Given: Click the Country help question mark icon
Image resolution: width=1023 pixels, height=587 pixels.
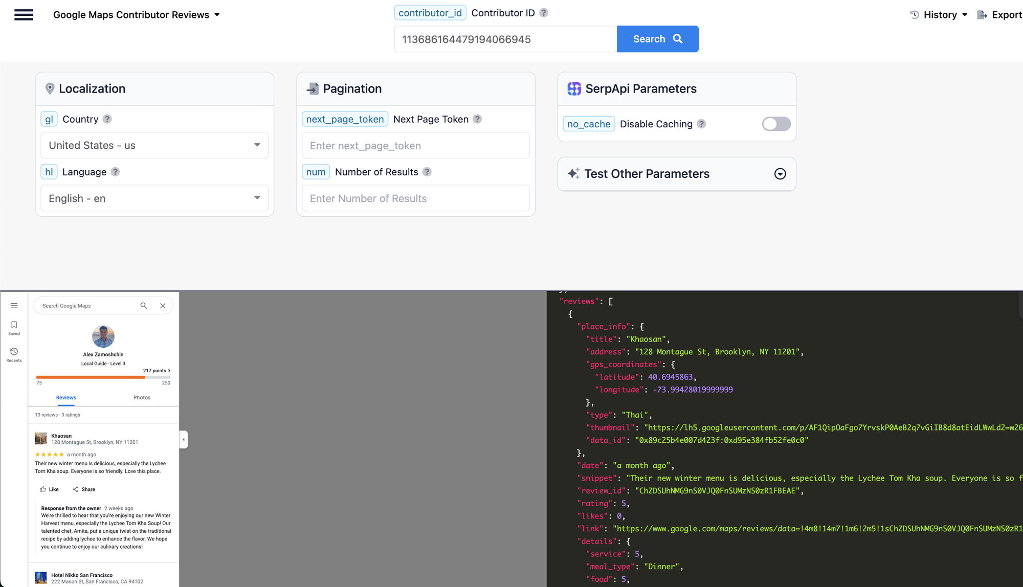Looking at the screenshot, I should tap(107, 119).
